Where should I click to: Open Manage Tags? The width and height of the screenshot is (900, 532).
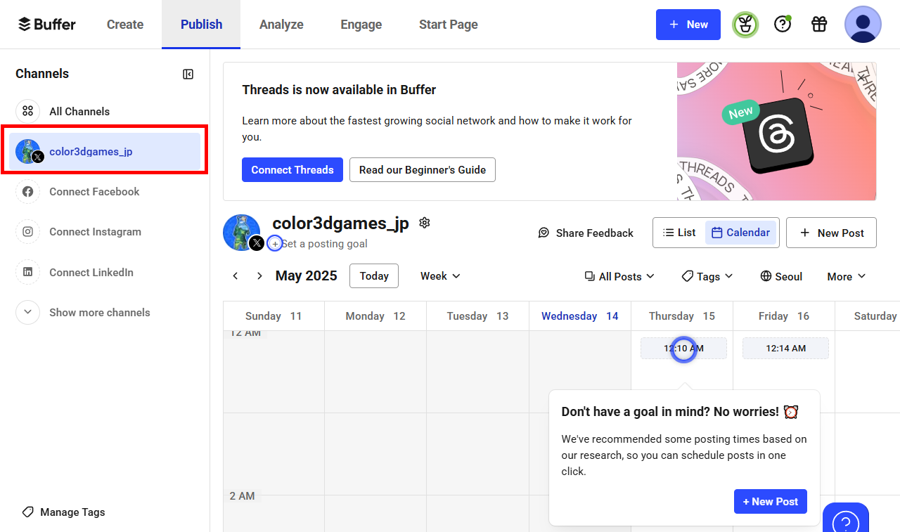click(x=63, y=512)
